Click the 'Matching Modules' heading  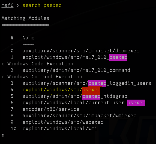coord(25,18)
